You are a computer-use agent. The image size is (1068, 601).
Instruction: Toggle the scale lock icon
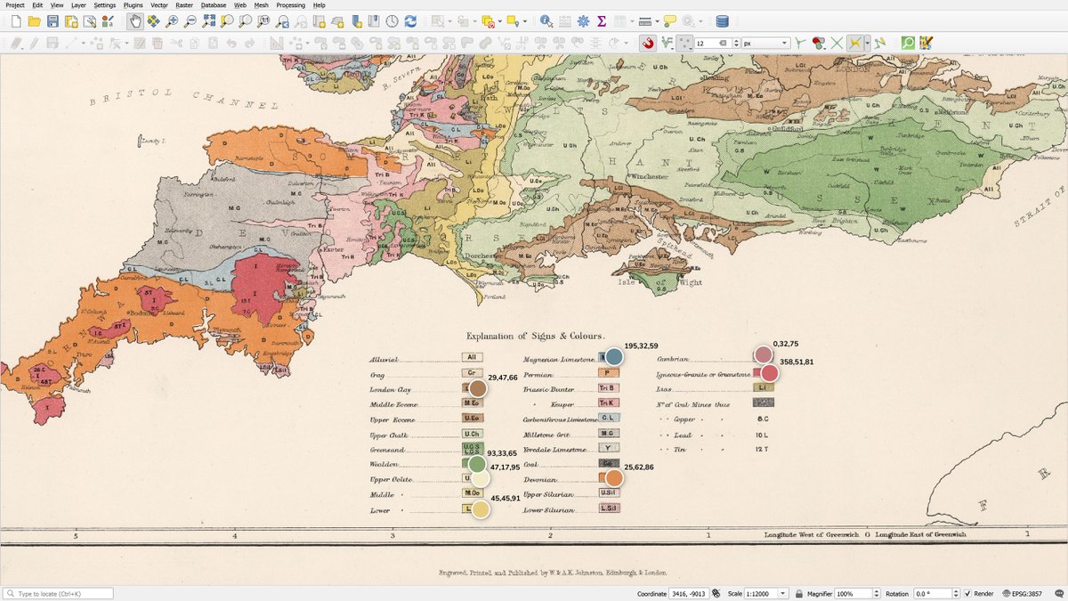tap(800, 594)
